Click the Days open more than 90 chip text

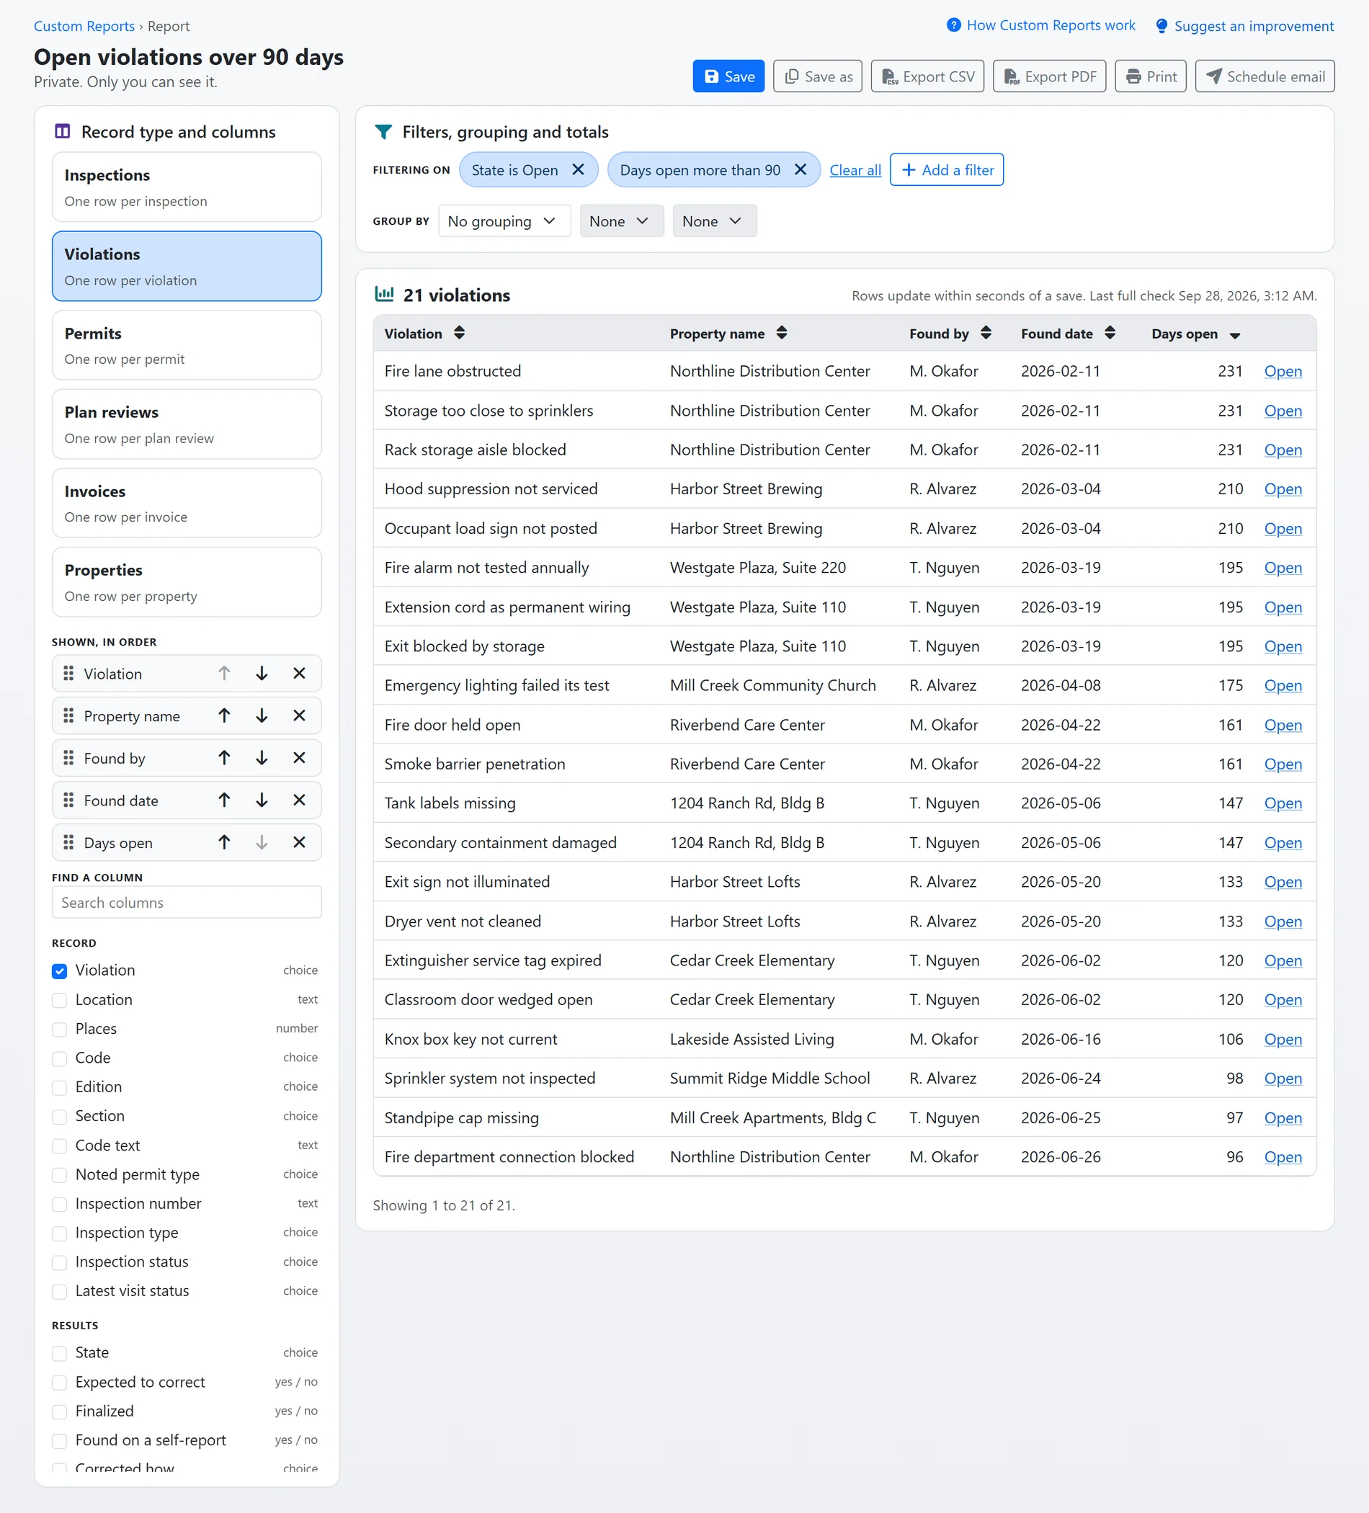700,170
